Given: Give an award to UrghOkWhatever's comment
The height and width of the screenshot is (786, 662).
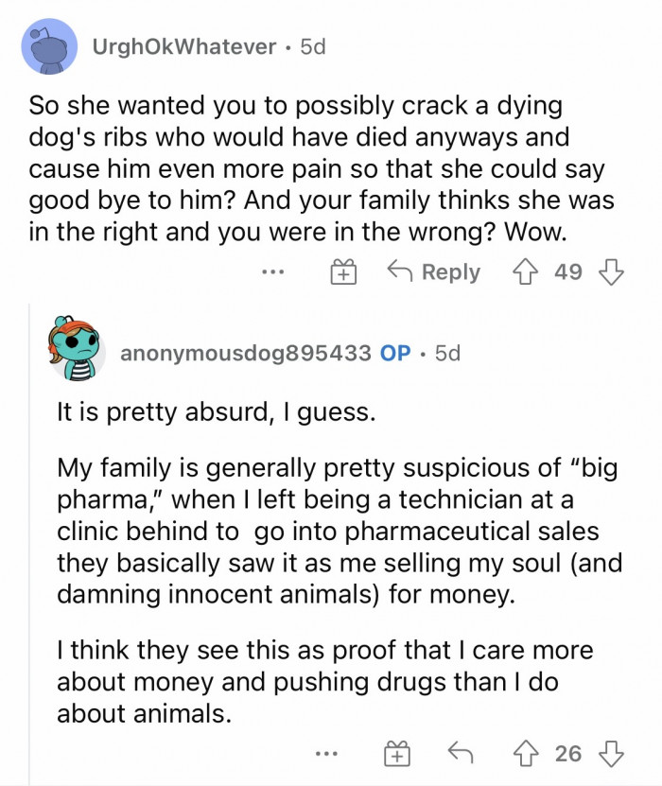Looking at the screenshot, I should click(341, 273).
